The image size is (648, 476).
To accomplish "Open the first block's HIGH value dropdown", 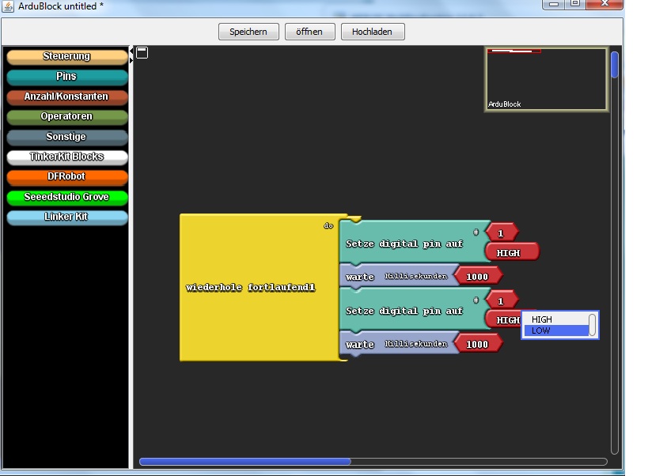I will [511, 253].
